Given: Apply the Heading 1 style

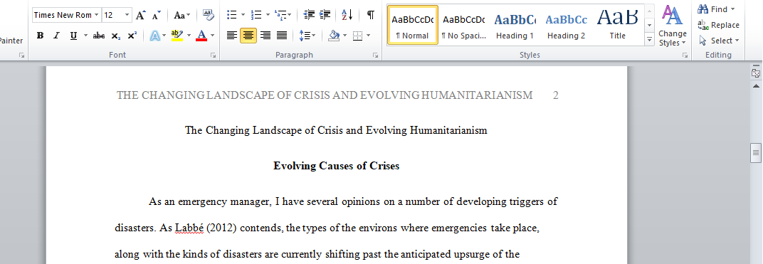Looking at the screenshot, I should (x=515, y=25).
